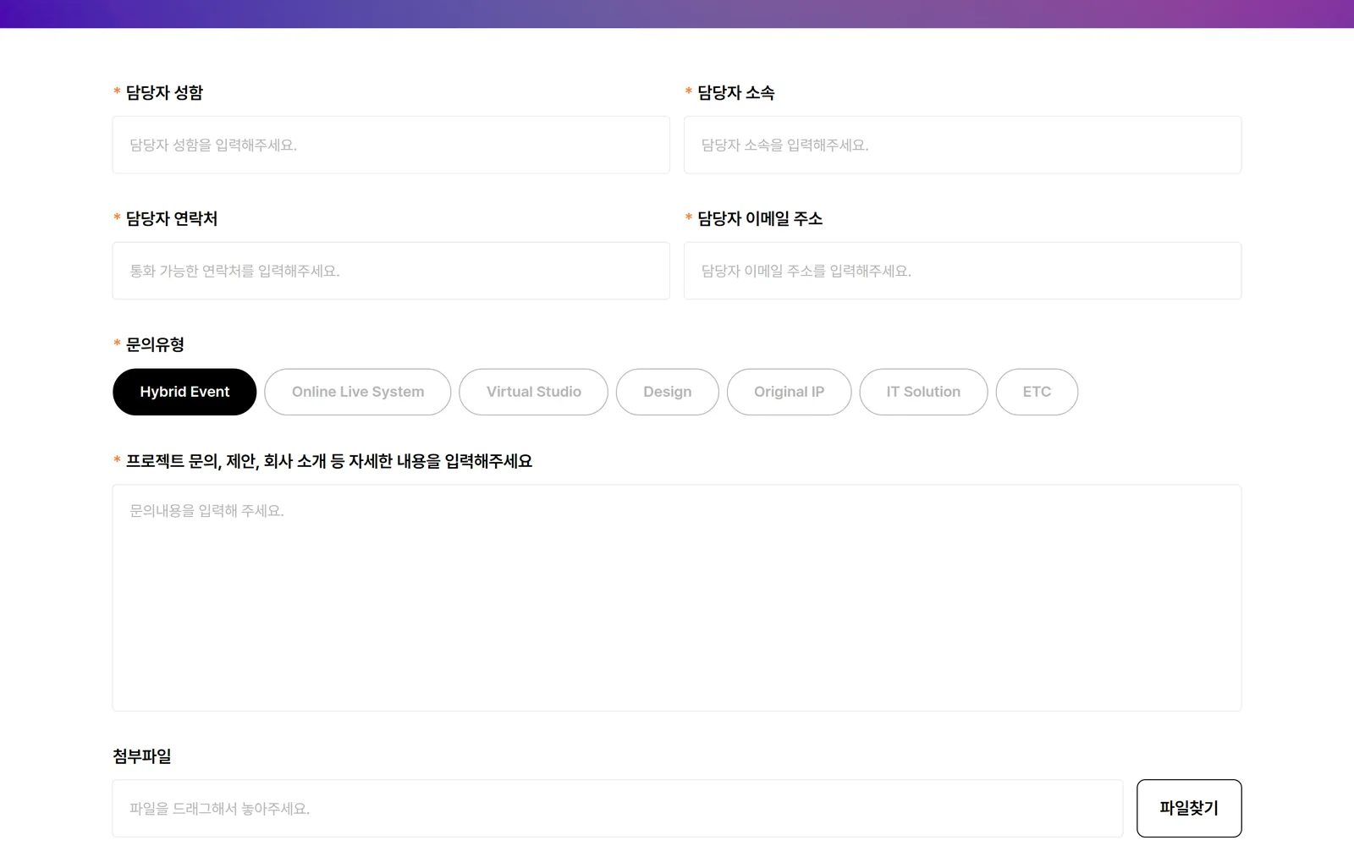Click the 프로젝트 문의, 제안 description label
This screenshot has width=1354, height=846.
coord(329,461)
